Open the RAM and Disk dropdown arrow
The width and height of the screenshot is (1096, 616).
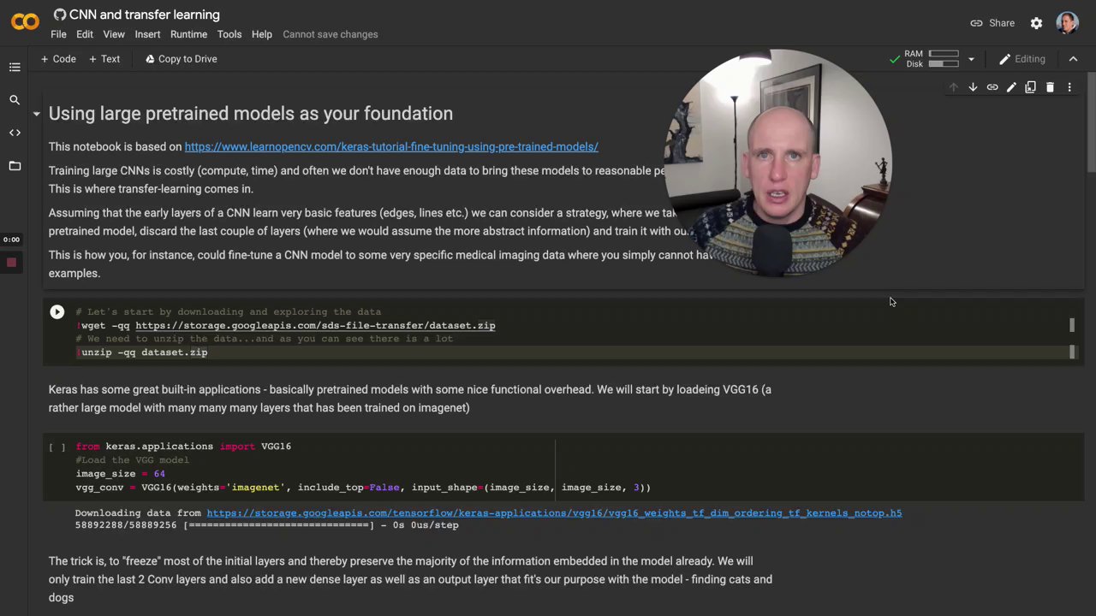click(971, 59)
